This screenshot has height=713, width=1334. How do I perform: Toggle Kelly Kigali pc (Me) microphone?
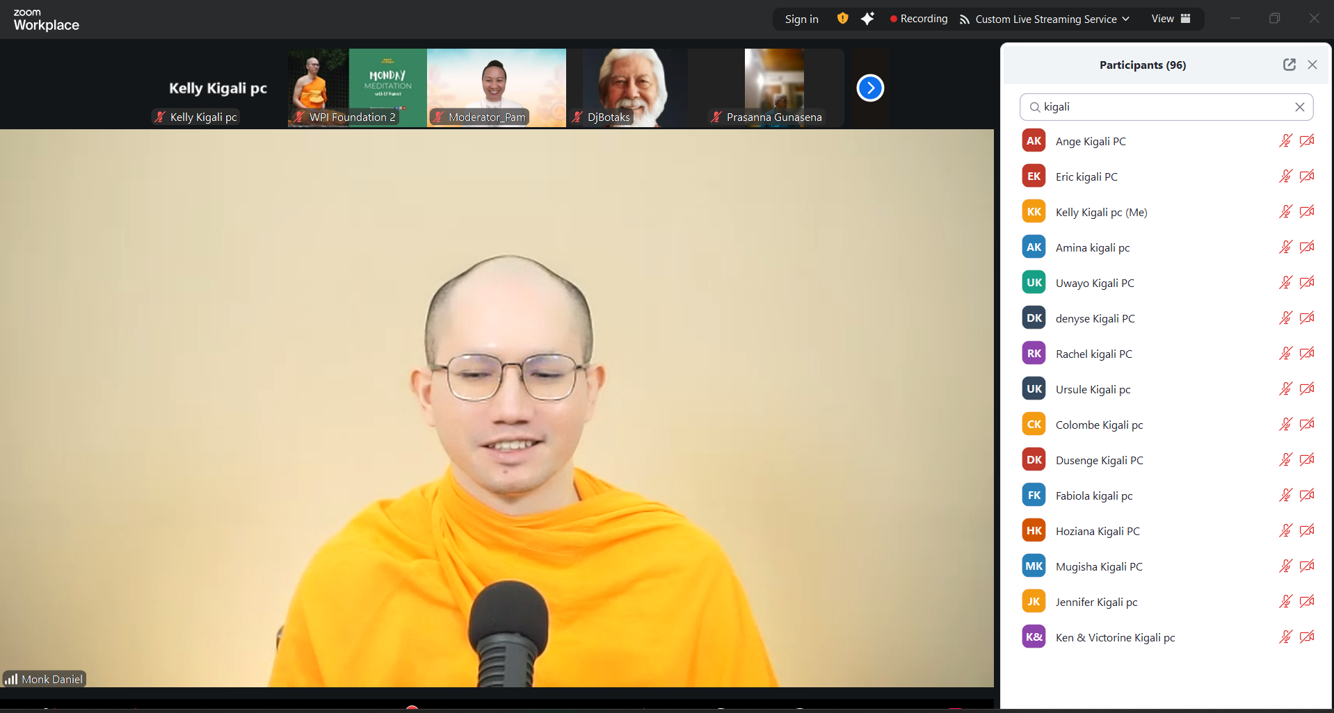click(1285, 212)
